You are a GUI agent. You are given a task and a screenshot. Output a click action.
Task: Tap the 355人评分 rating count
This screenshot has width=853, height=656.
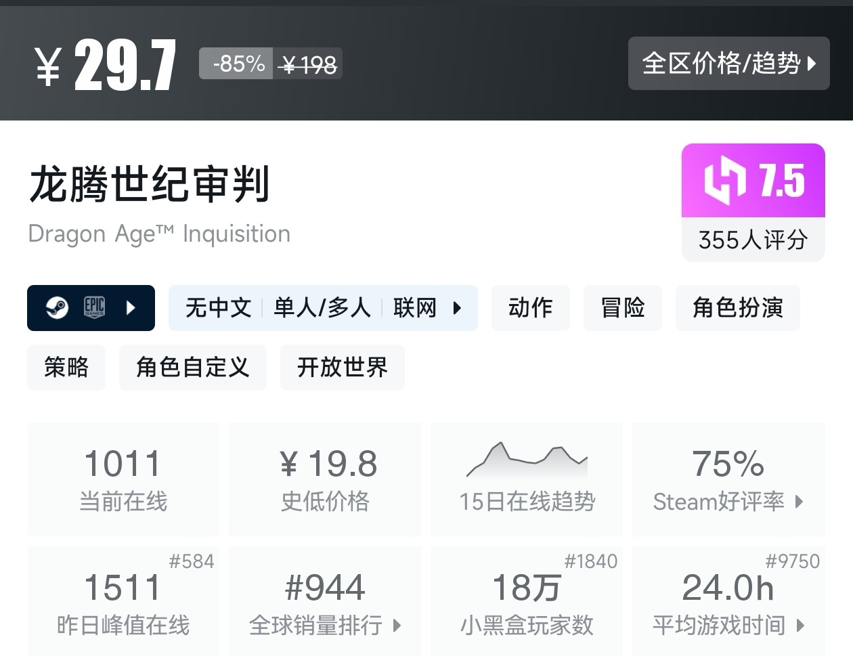pyautogui.click(x=753, y=240)
